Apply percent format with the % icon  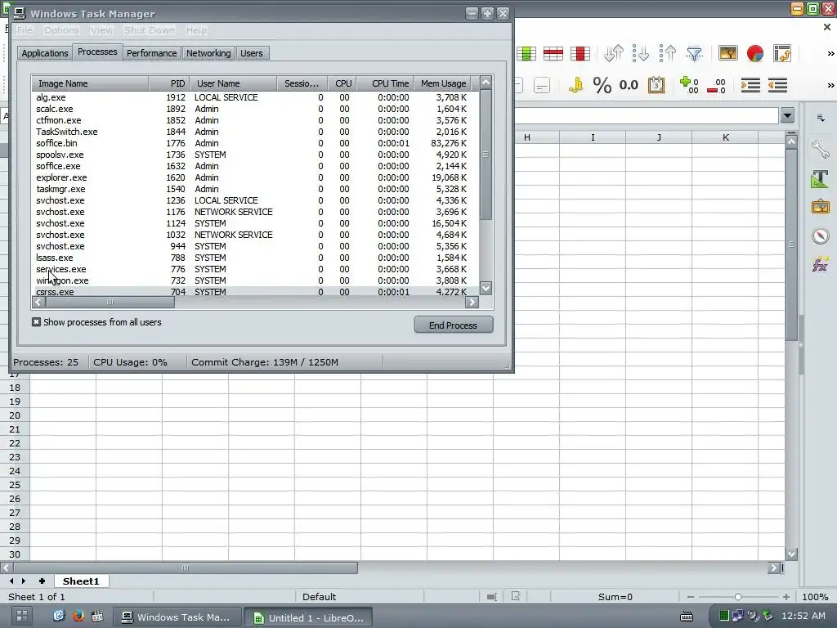(x=602, y=85)
